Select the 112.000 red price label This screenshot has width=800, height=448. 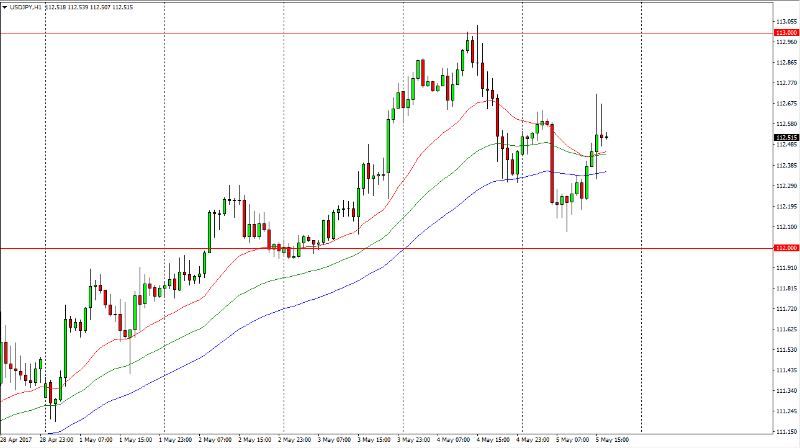click(786, 248)
